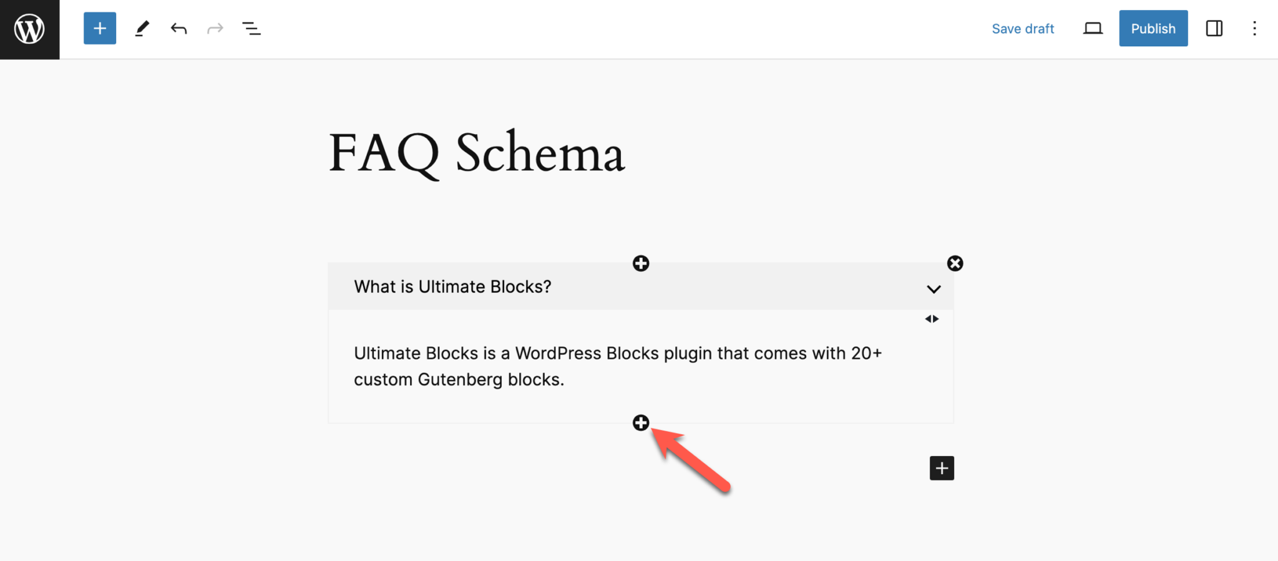Click the plus icon below the FAQ answer

[x=640, y=422]
